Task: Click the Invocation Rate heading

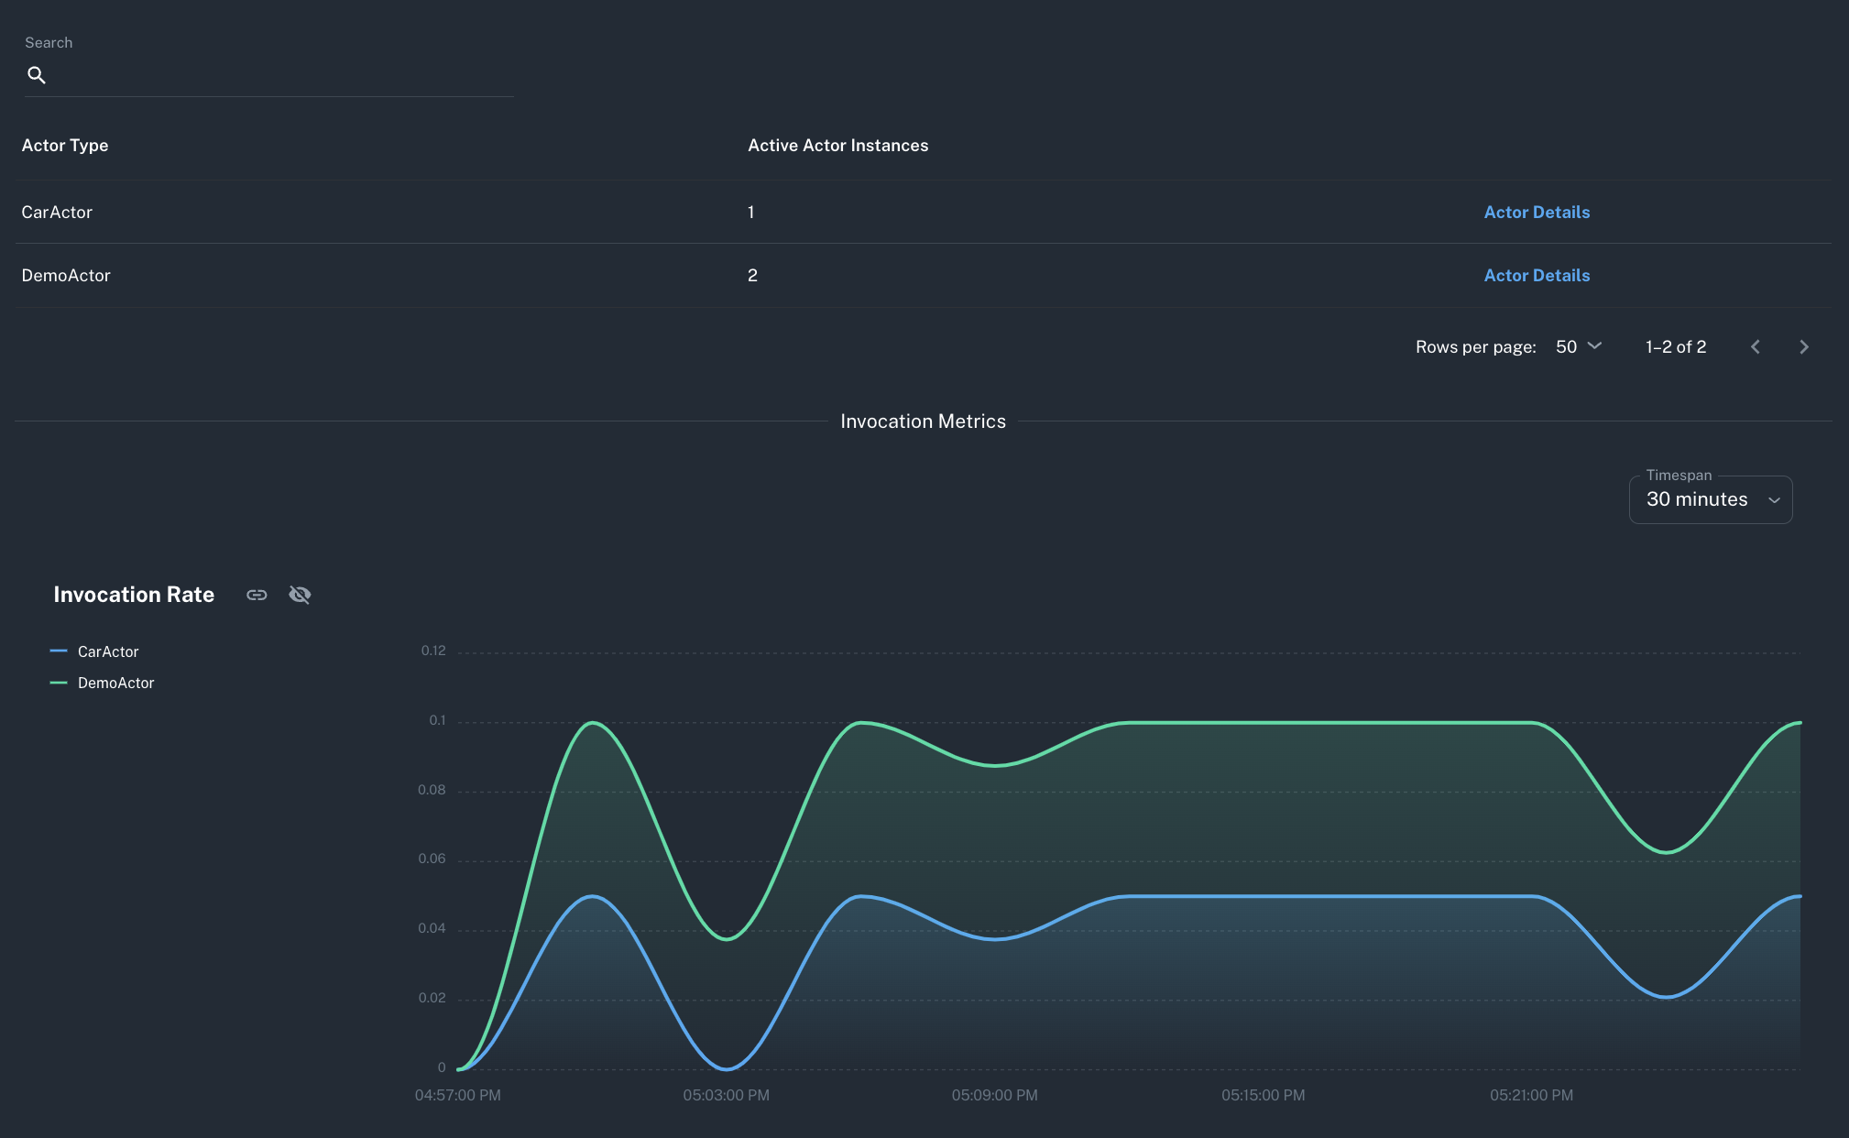Action: pyautogui.click(x=134, y=595)
